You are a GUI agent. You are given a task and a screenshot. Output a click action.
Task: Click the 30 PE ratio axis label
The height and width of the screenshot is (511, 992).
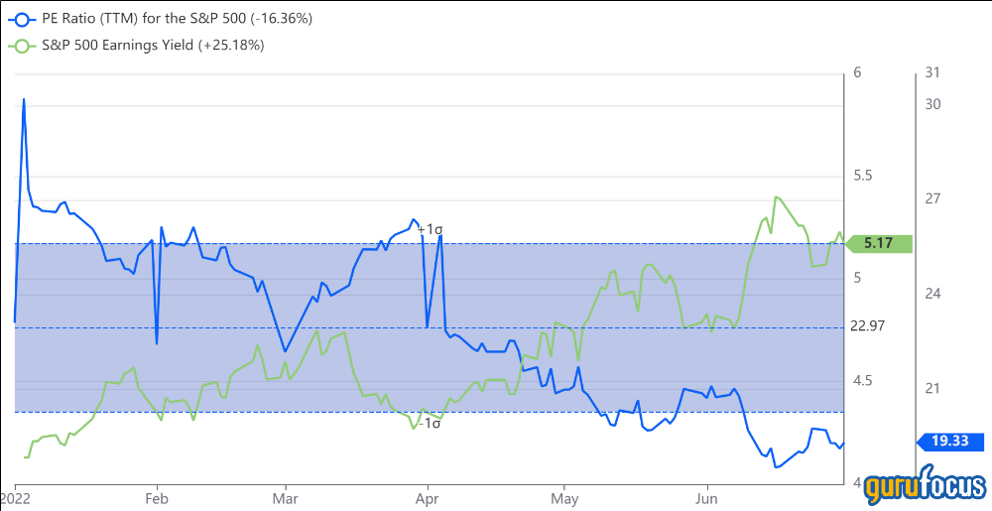(931, 104)
